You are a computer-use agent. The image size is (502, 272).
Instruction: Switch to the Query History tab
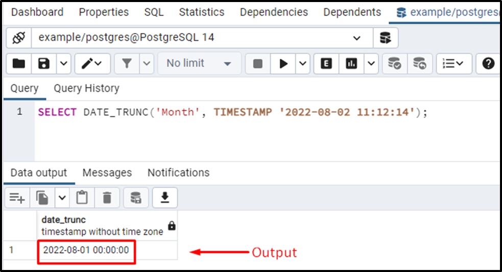86,88
